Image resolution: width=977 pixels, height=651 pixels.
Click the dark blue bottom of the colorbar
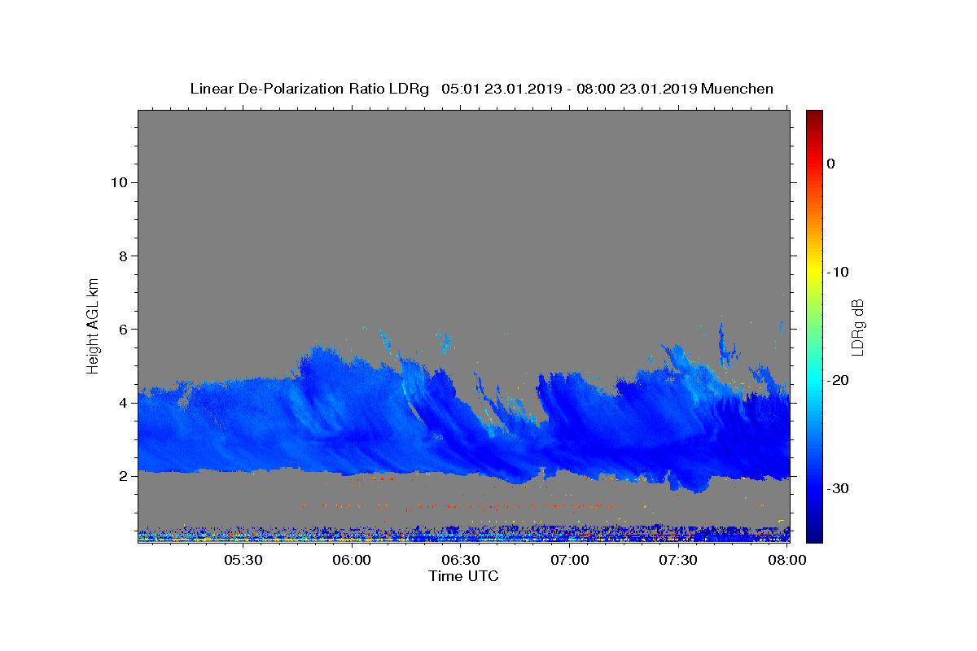[814, 535]
